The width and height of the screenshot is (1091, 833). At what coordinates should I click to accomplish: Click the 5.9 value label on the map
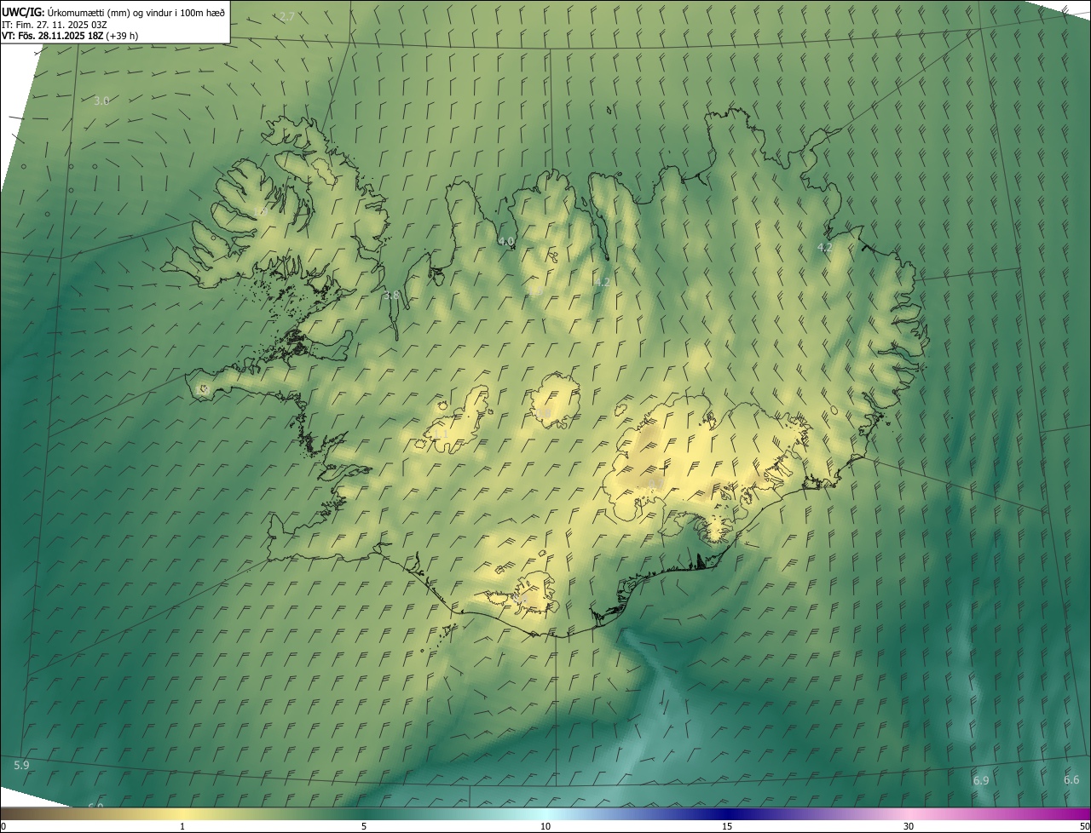[x=21, y=765]
